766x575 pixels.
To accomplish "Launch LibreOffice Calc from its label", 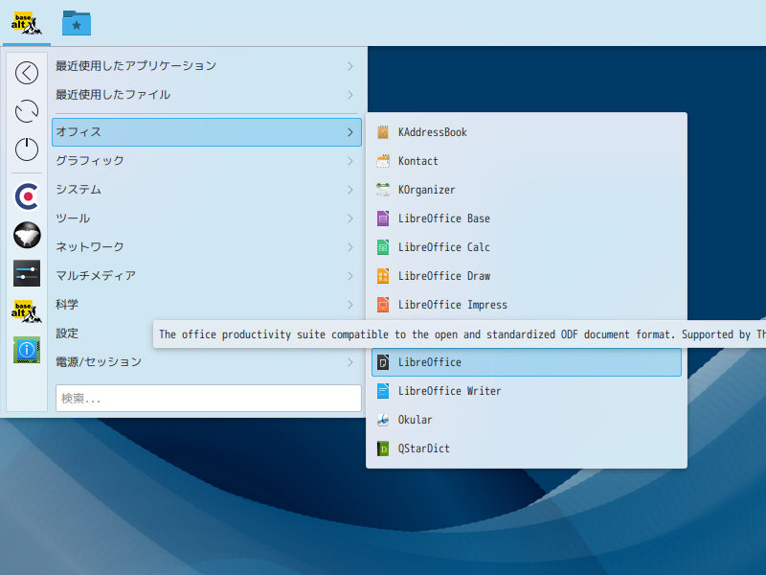I will [x=443, y=247].
